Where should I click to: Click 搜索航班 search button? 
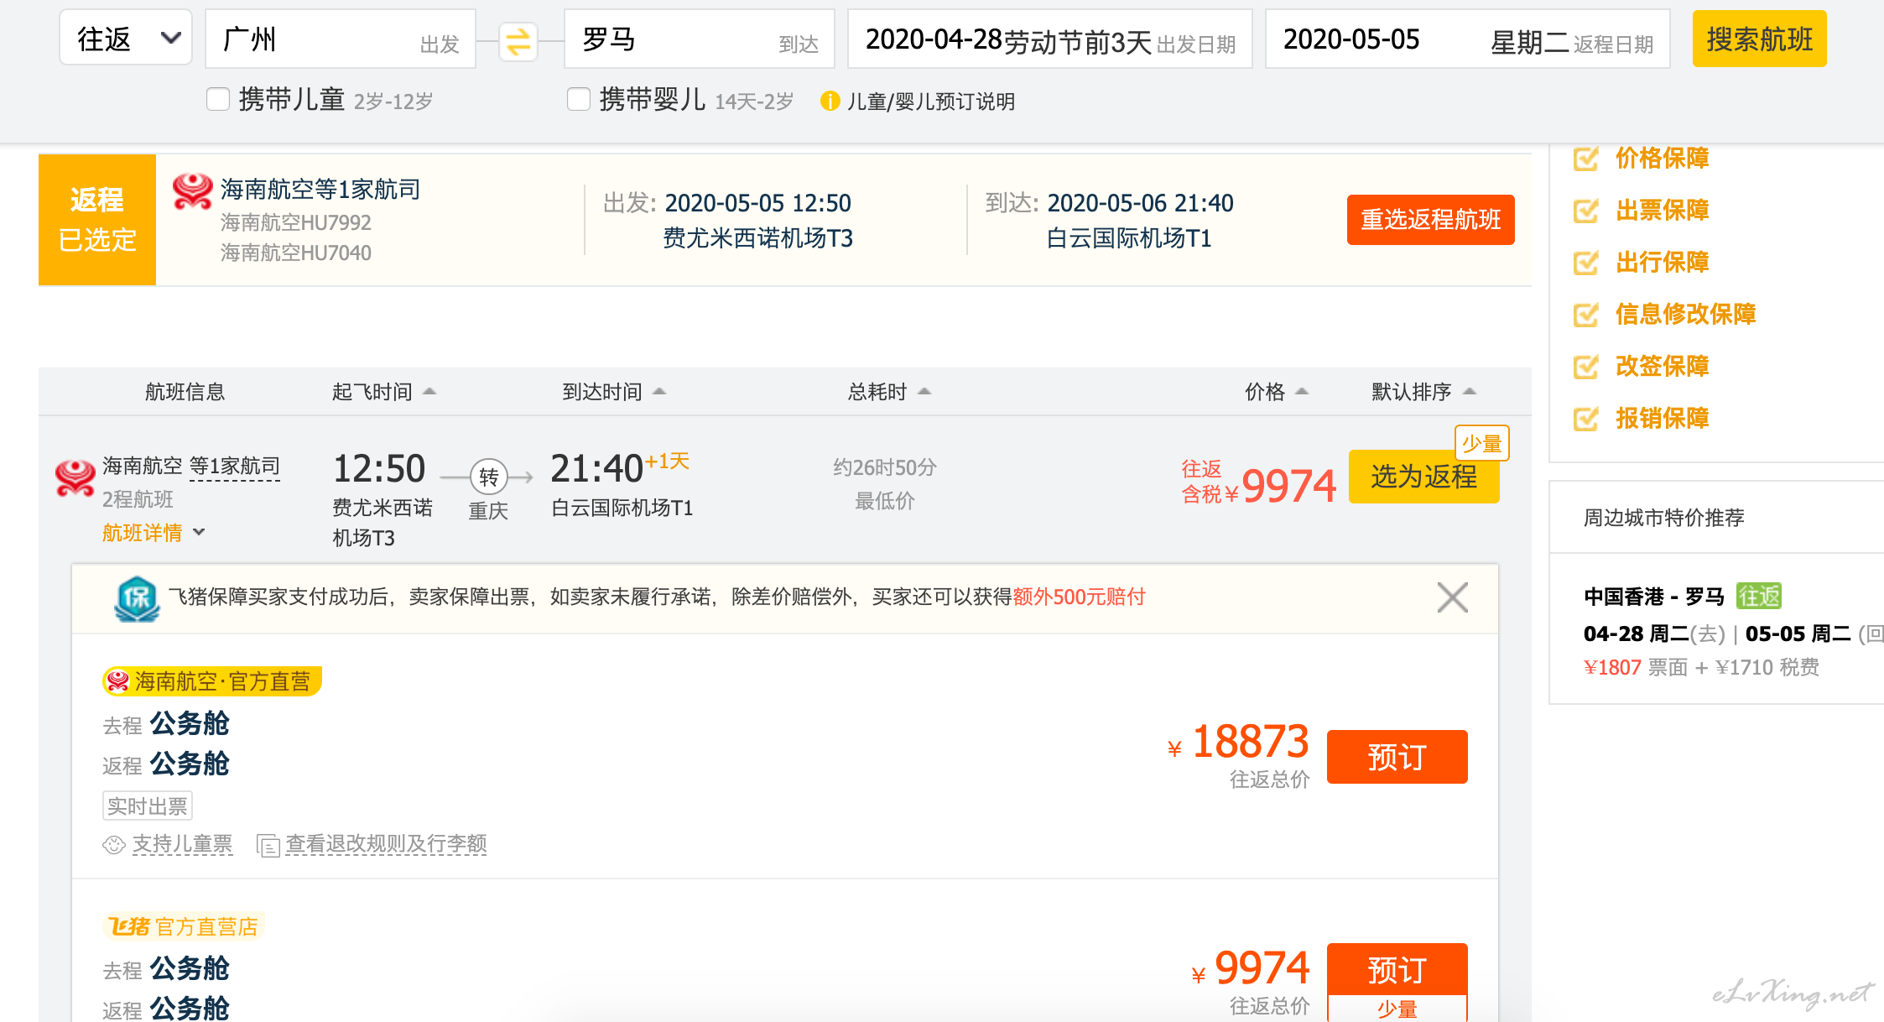coord(1759,39)
